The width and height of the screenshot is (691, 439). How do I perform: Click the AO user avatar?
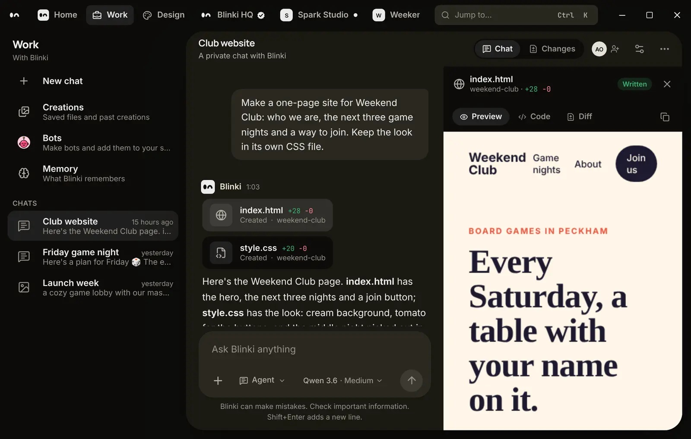[599, 49]
